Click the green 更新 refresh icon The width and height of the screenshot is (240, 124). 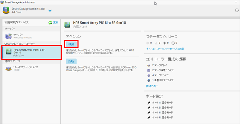coord(50,23)
